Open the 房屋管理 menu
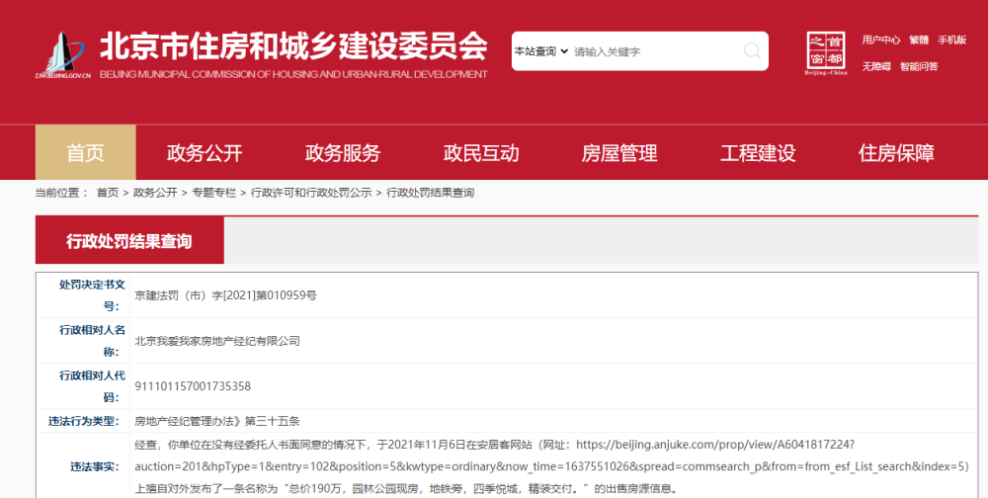988x498 pixels. [x=619, y=152]
